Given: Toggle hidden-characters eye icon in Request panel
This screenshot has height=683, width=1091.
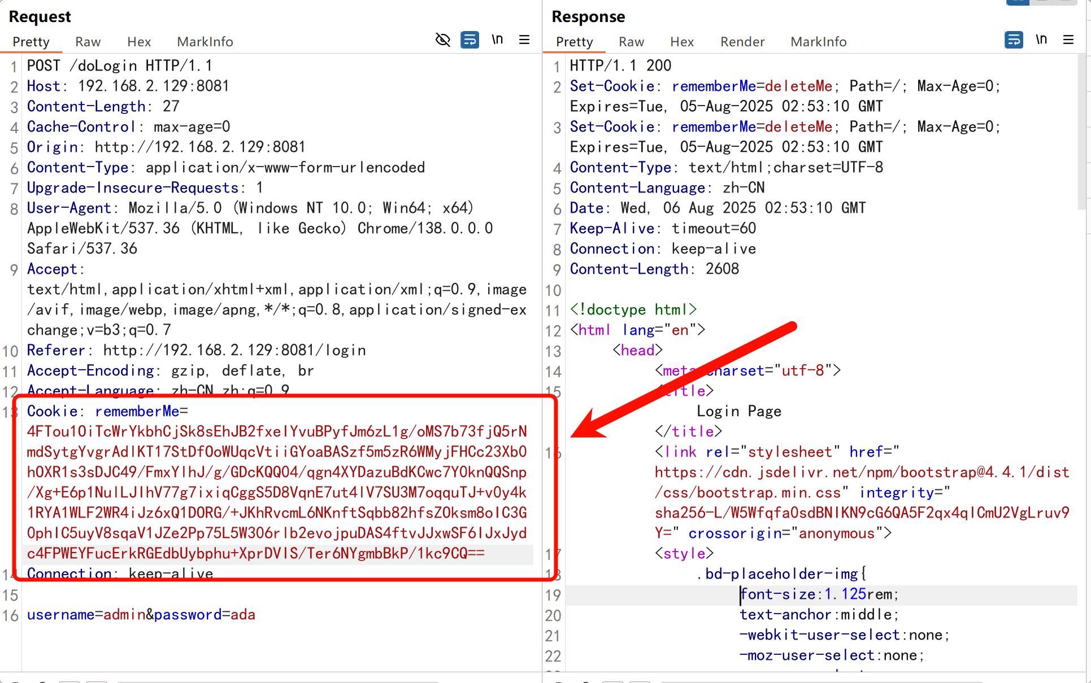Looking at the screenshot, I should click(x=443, y=40).
